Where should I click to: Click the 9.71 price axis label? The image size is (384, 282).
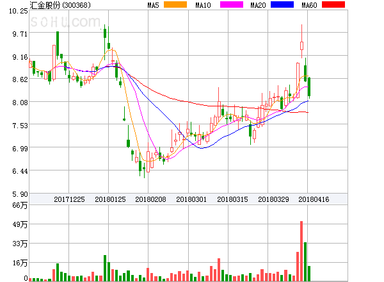[x=20, y=34]
